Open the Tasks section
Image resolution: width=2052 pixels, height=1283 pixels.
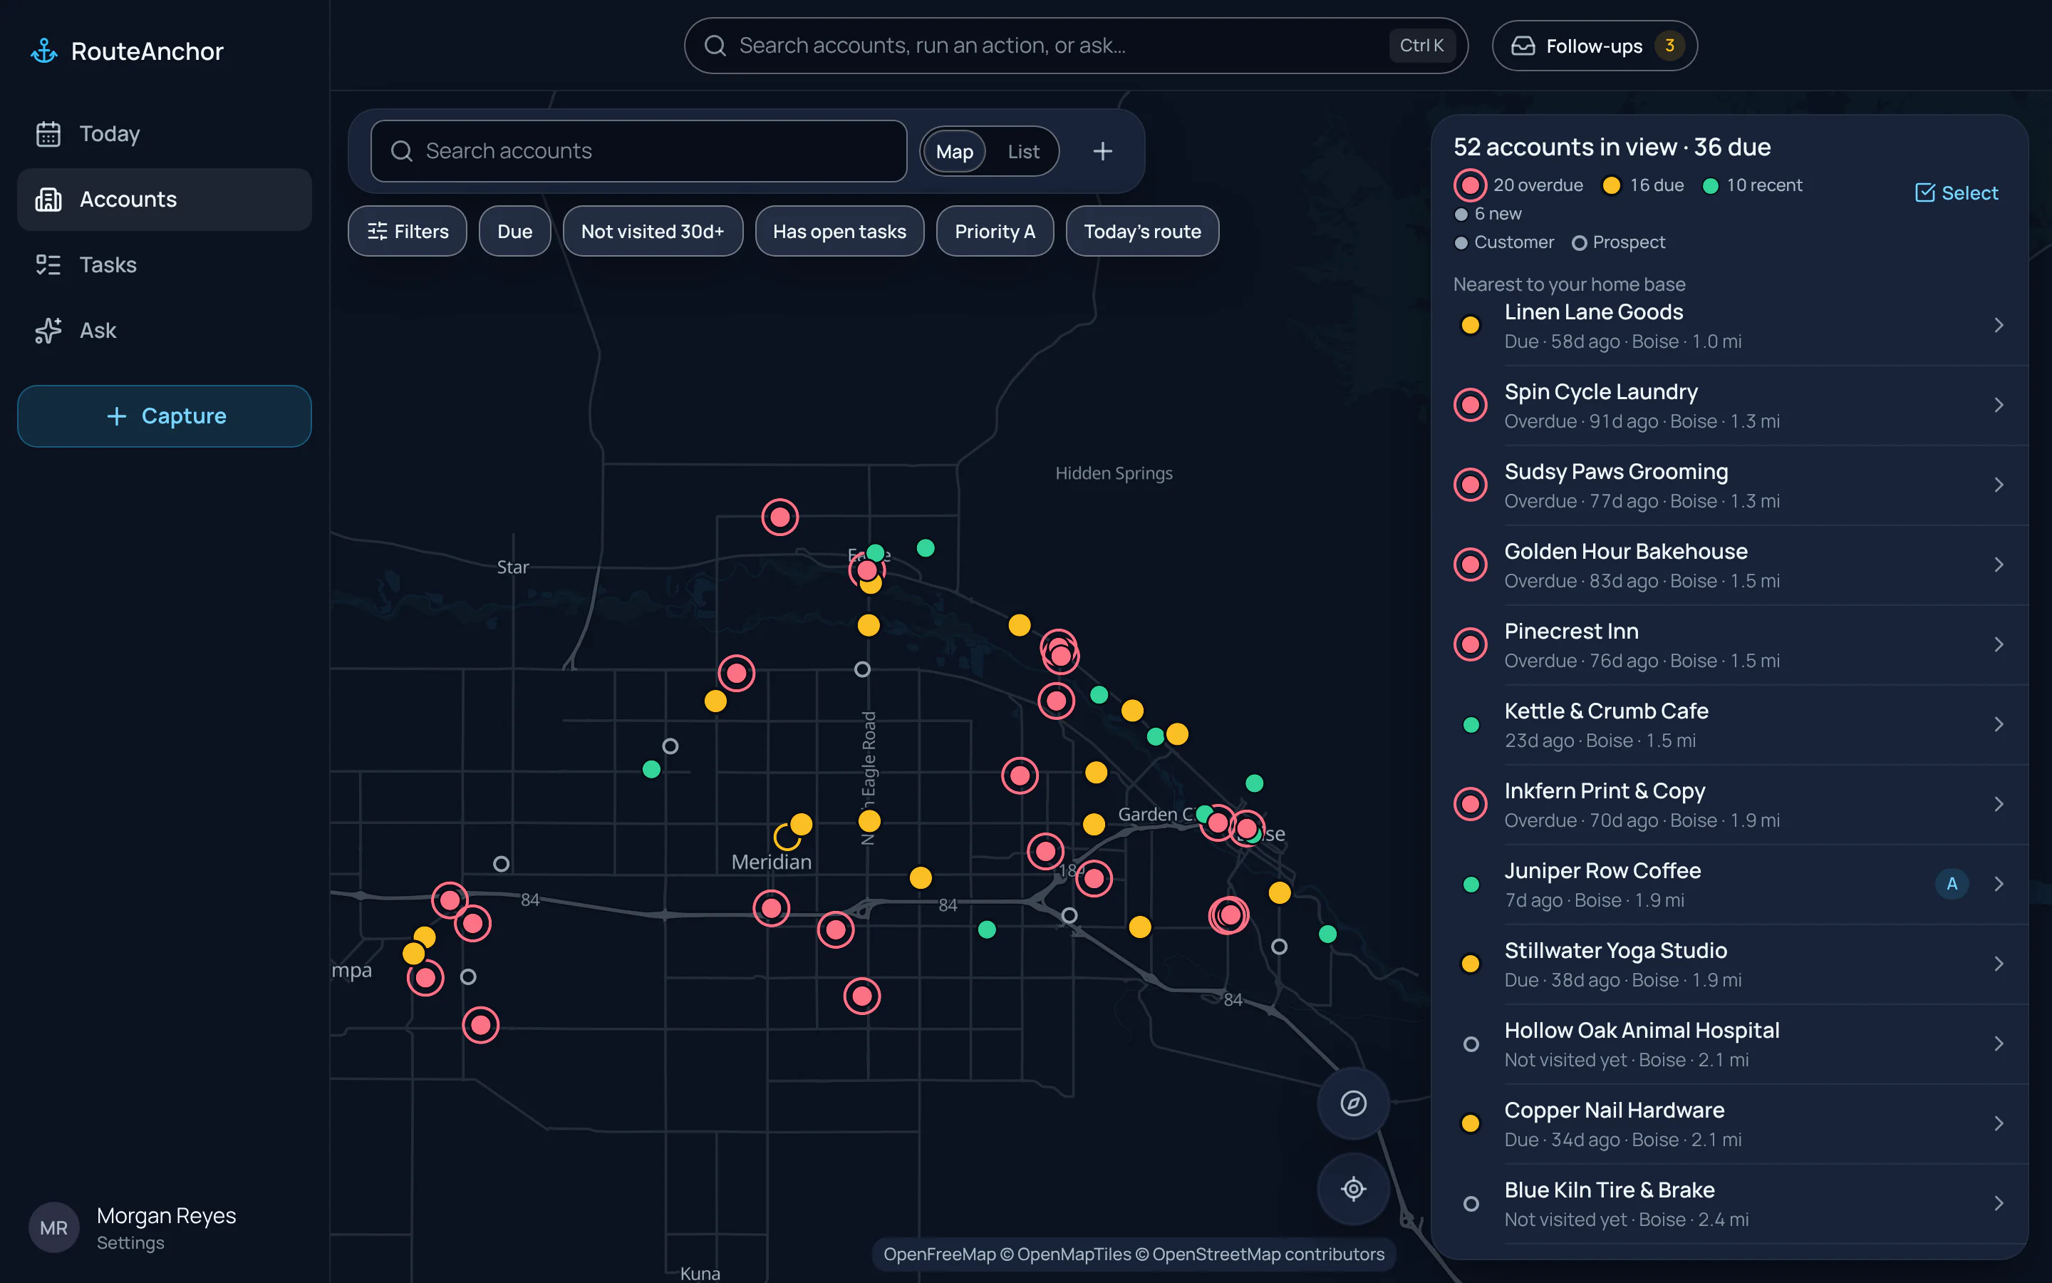[x=165, y=264]
